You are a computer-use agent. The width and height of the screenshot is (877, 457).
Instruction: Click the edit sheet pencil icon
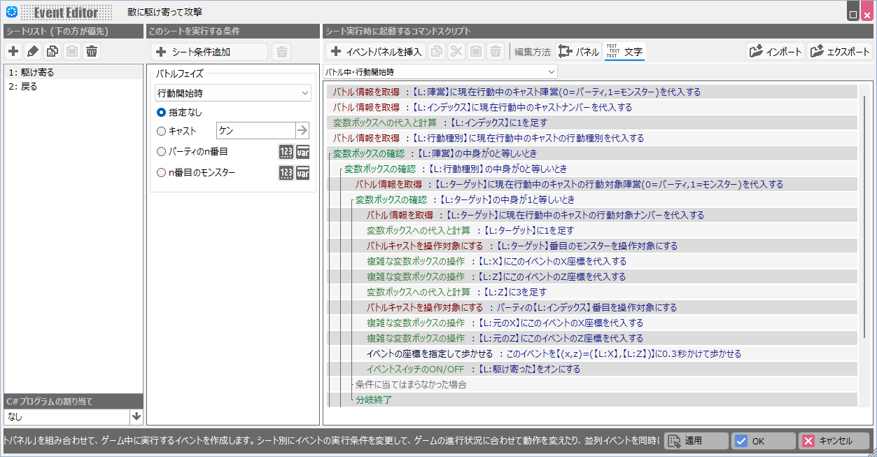click(33, 51)
